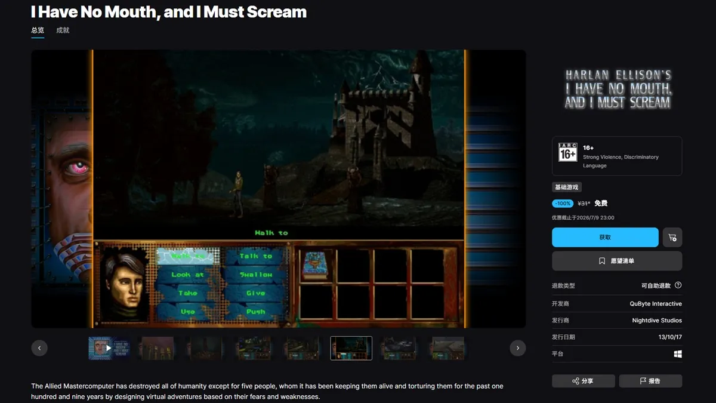Open the Nightdive Studios publisher link
The height and width of the screenshot is (403, 716).
657,321
